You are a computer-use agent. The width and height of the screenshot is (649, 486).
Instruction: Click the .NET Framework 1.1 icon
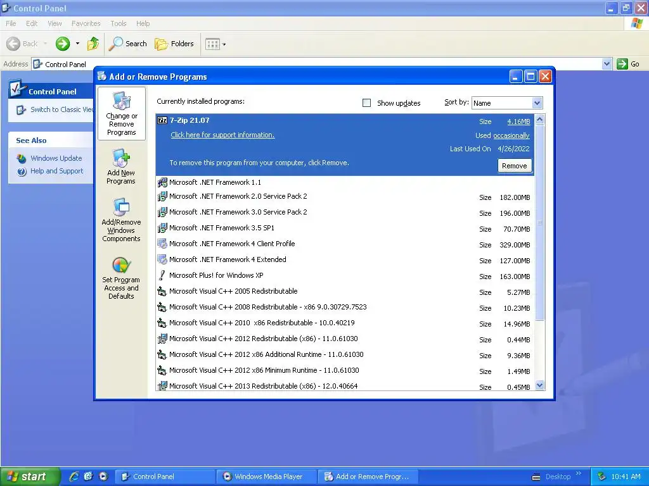[x=162, y=182]
